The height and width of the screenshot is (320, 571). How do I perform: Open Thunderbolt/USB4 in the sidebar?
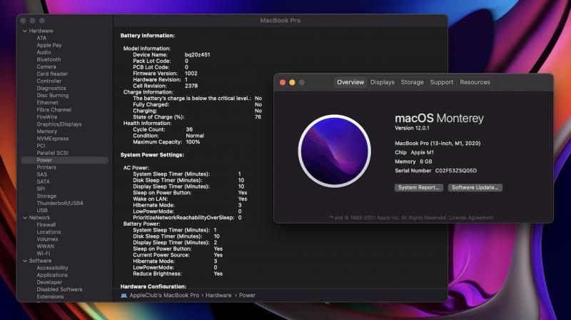pos(60,203)
